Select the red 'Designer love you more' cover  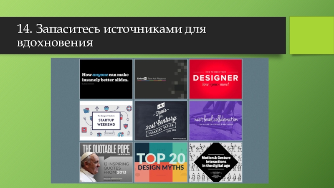215,79
